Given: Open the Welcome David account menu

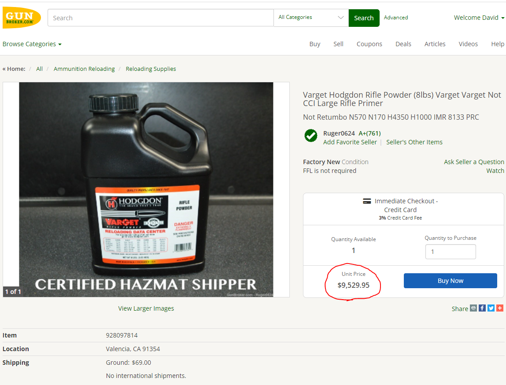Looking at the screenshot, I should pyautogui.click(x=479, y=18).
